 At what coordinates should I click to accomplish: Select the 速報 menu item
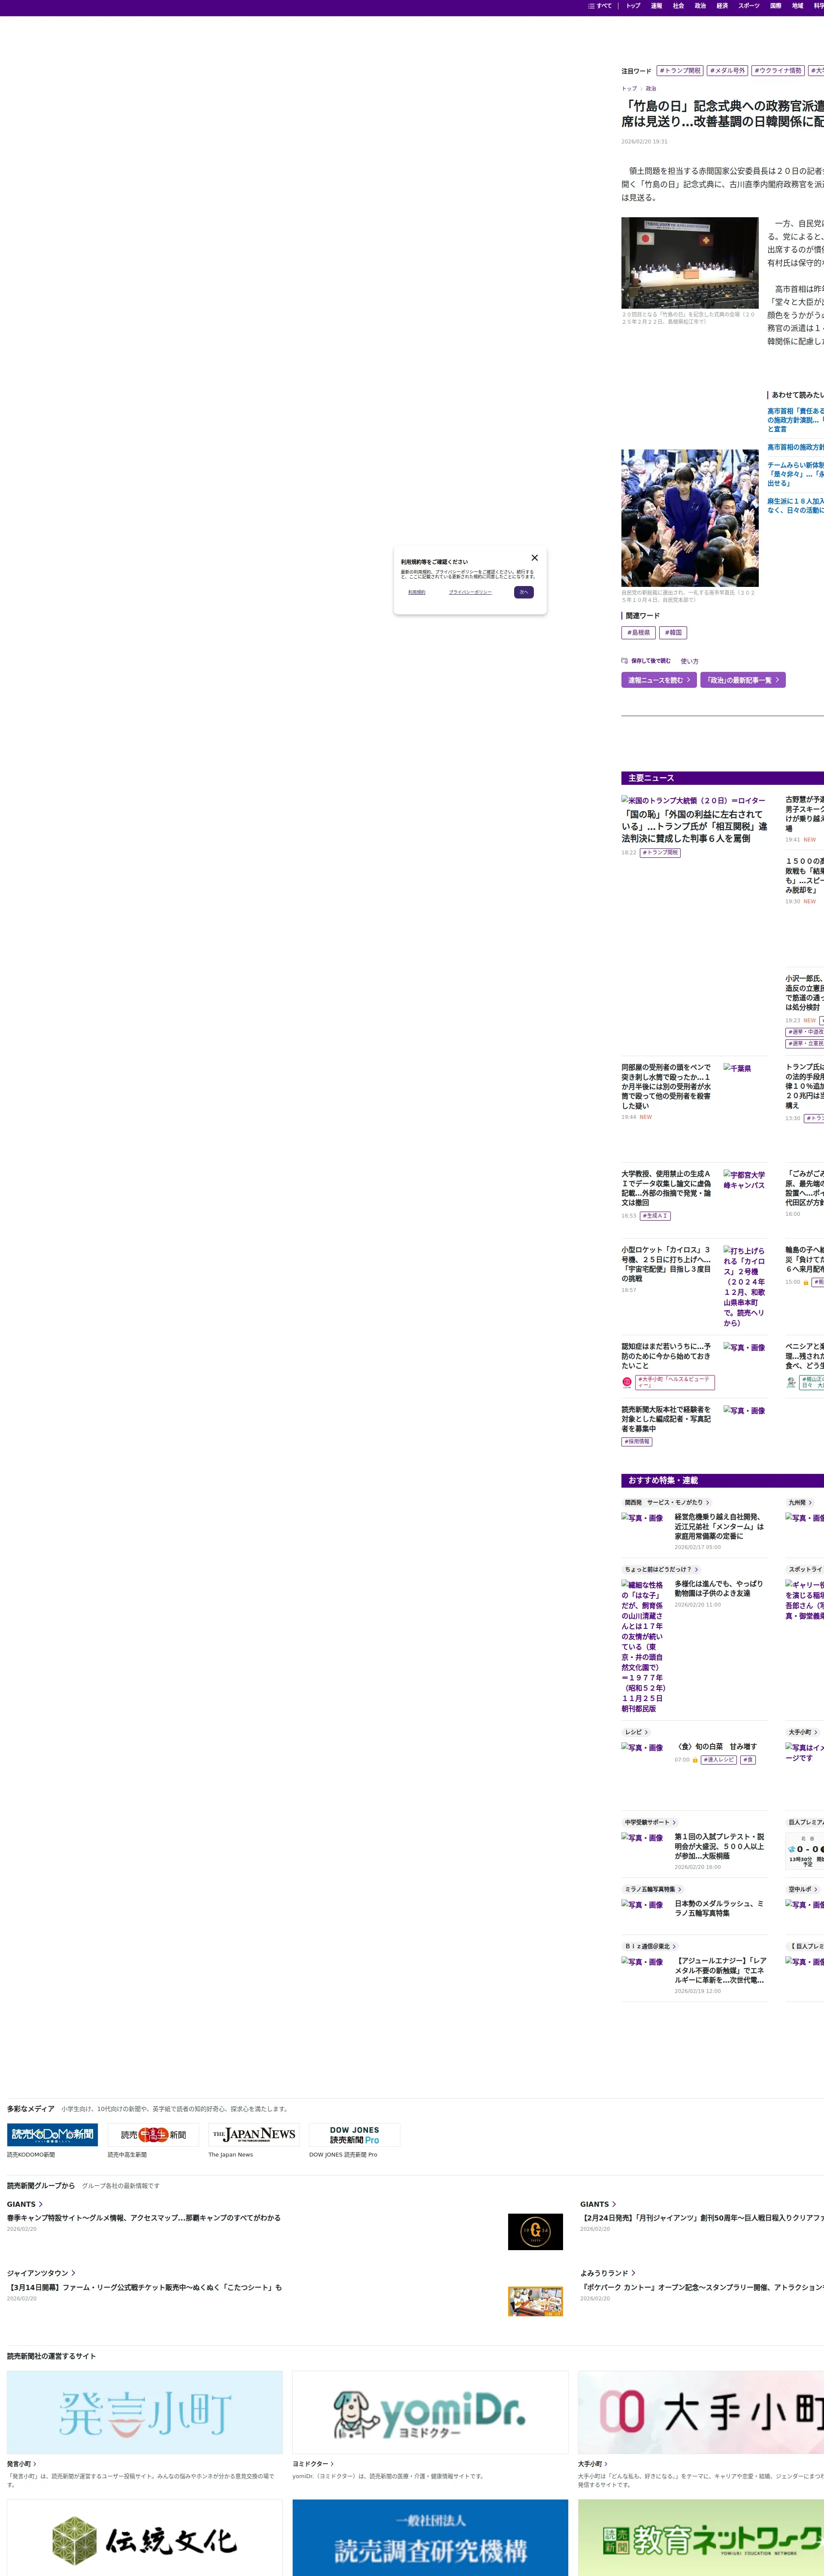tap(656, 6)
